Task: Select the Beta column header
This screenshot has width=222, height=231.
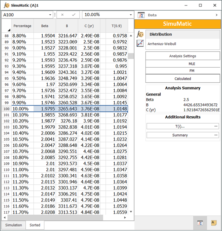Action: [x=45, y=26]
